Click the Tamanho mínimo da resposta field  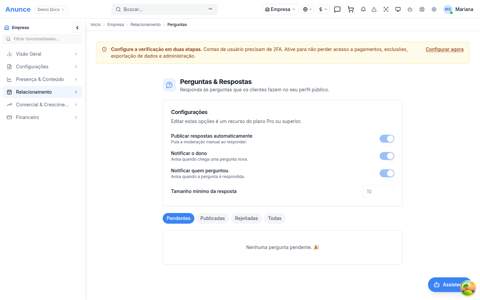[x=378, y=191]
